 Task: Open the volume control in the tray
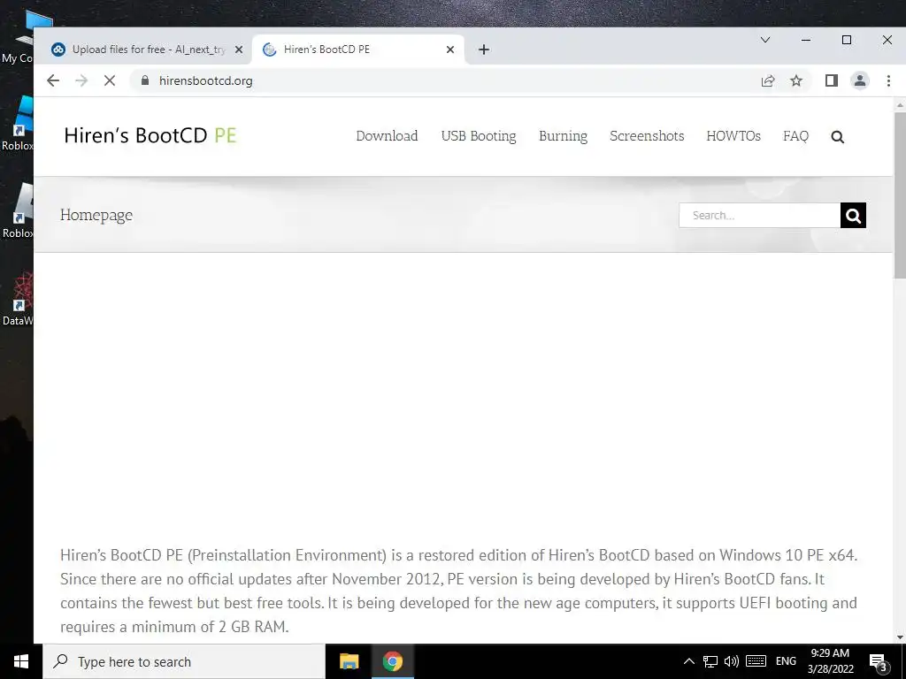(x=732, y=661)
